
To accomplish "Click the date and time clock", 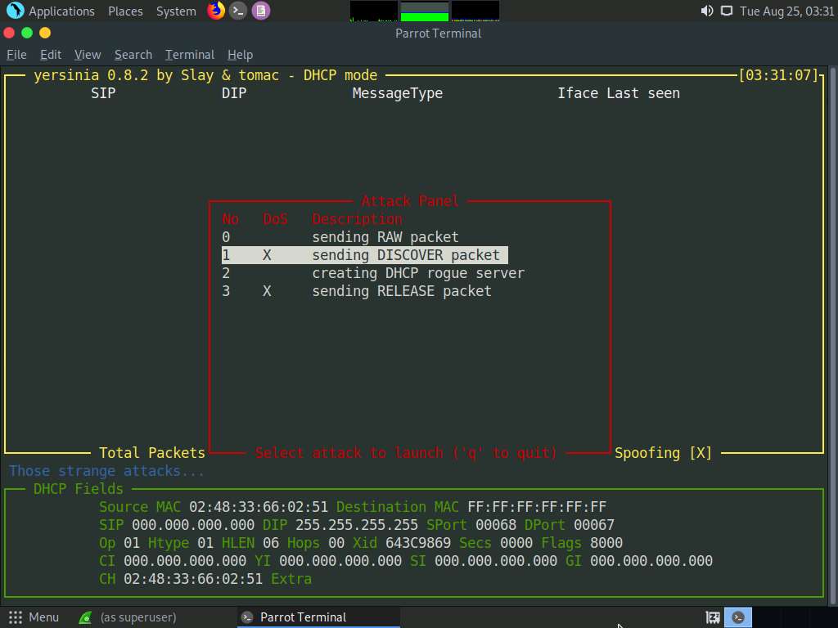I will pyautogui.click(x=786, y=11).
